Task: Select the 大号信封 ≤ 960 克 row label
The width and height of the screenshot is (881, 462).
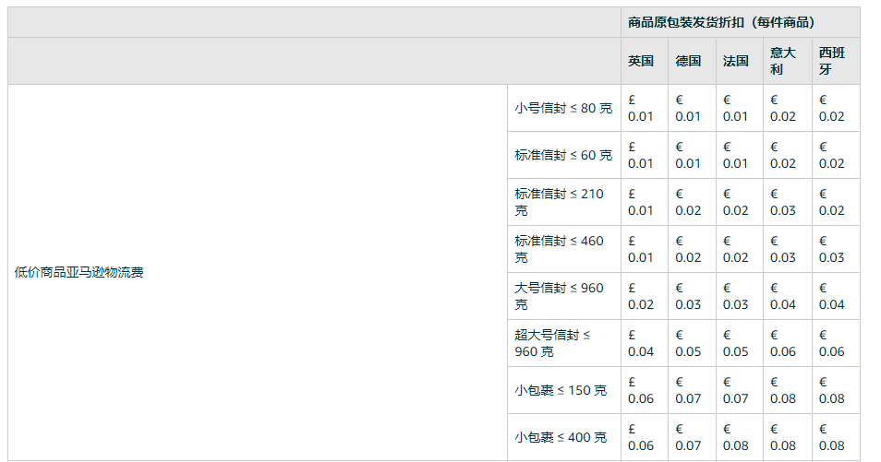Action: [x=560, y=296]
